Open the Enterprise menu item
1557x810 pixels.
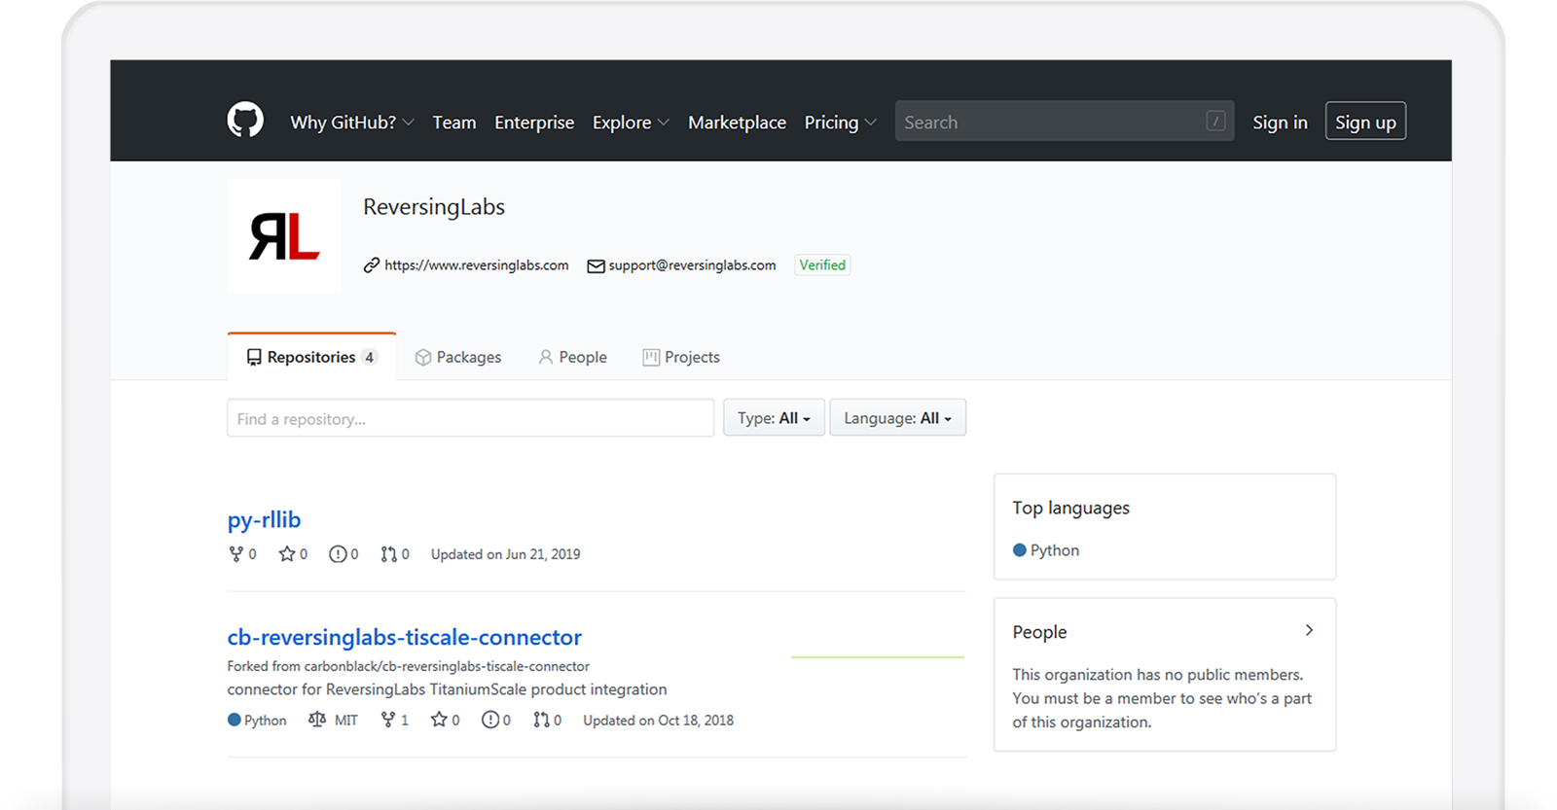point(534,123)
